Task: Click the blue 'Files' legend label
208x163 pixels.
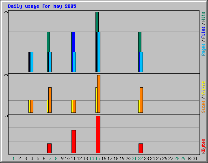Action: tap(203, 33)
